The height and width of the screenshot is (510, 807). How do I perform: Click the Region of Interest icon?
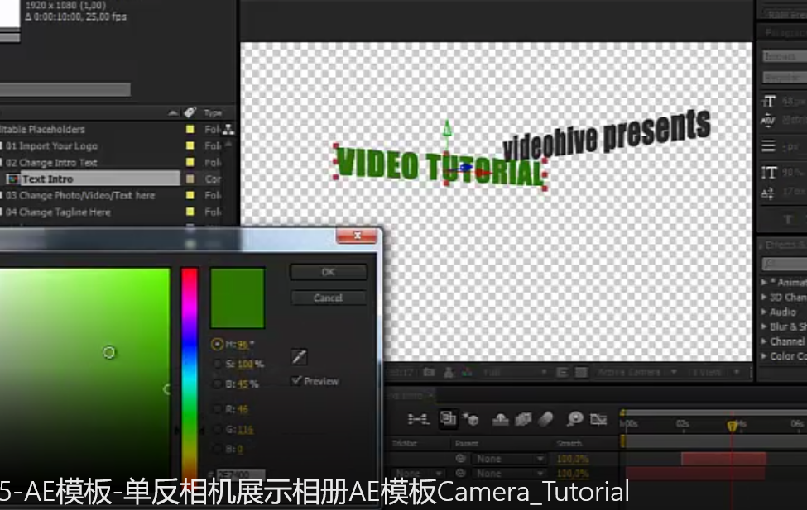pos(562,372)
